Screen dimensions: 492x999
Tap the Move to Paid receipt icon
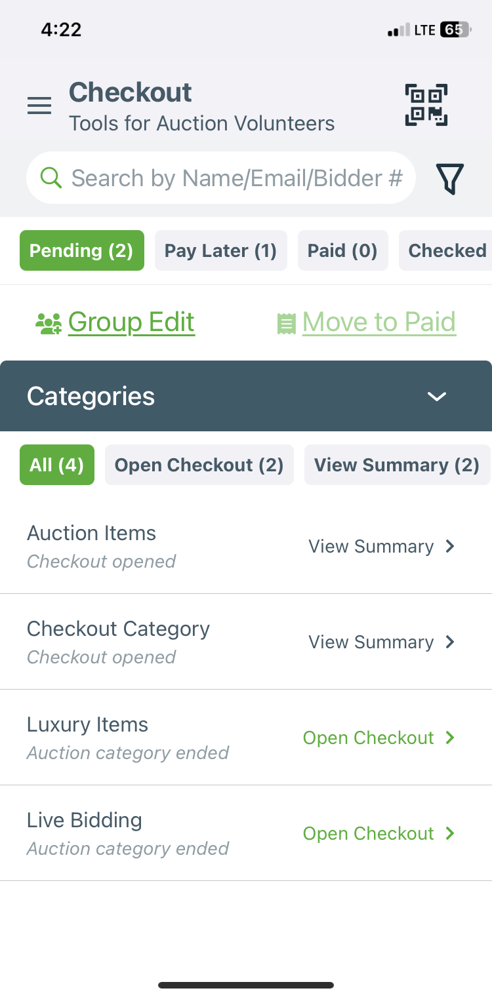(x=286, y=323)
